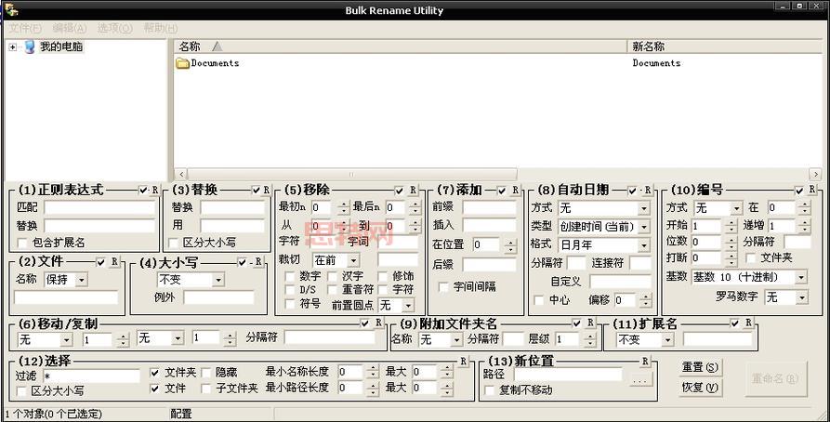The height and width of the screenshot is (422, 830).
Task: Open the 帮助(H) menu
Action: tap(161, 28)
